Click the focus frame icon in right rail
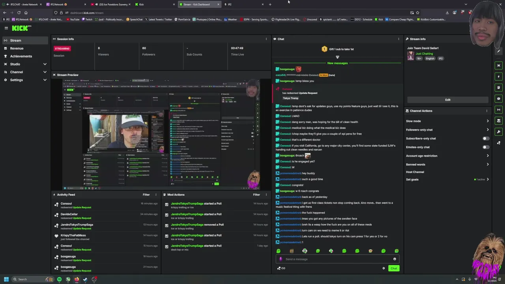 (x=499, y=65)
